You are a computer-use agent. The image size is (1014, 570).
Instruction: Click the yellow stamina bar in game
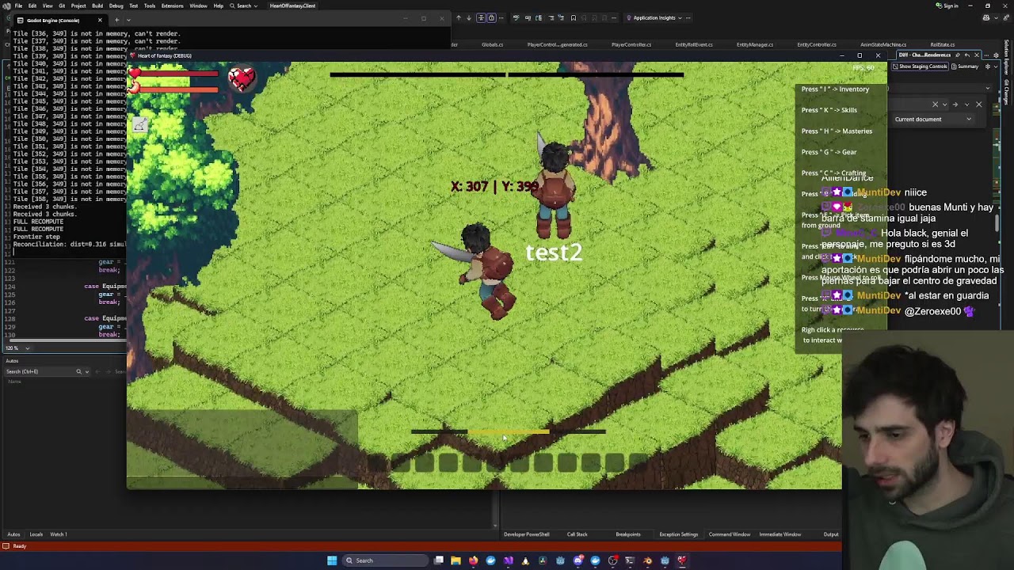pos(508,432)
